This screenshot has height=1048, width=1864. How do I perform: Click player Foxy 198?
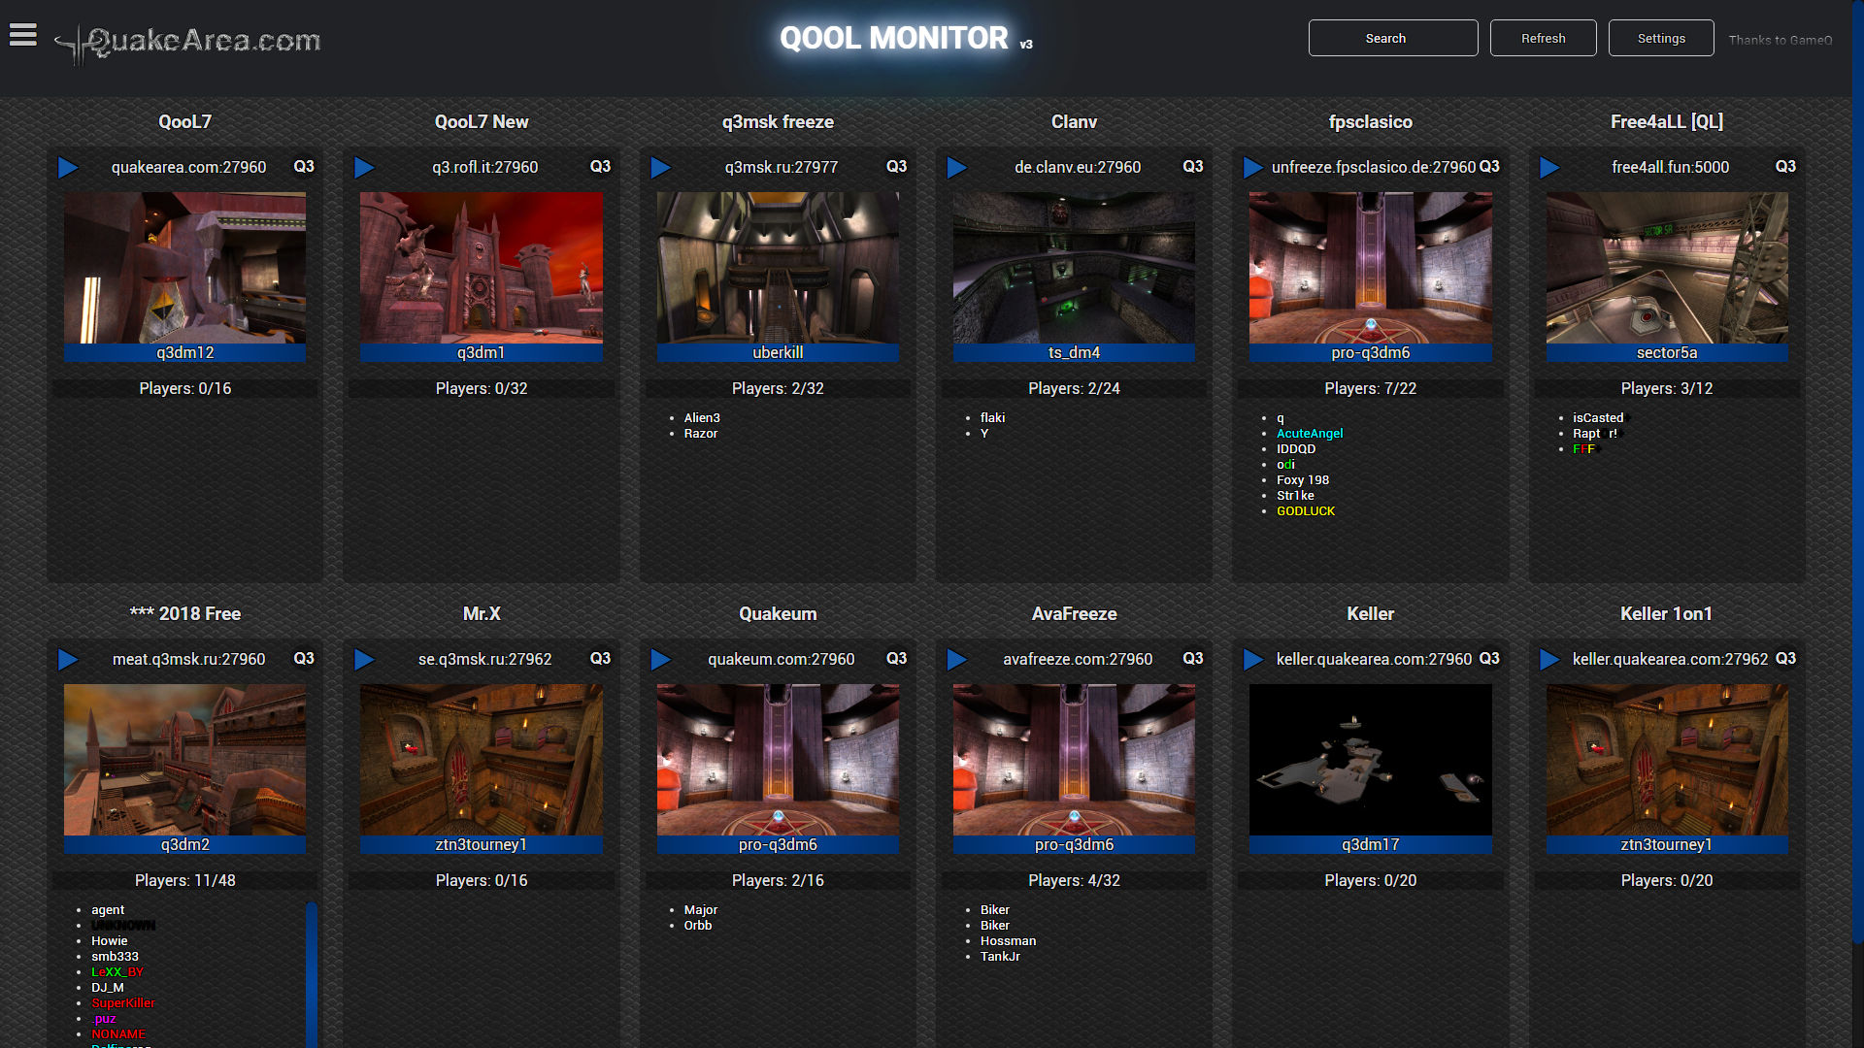1303,480
